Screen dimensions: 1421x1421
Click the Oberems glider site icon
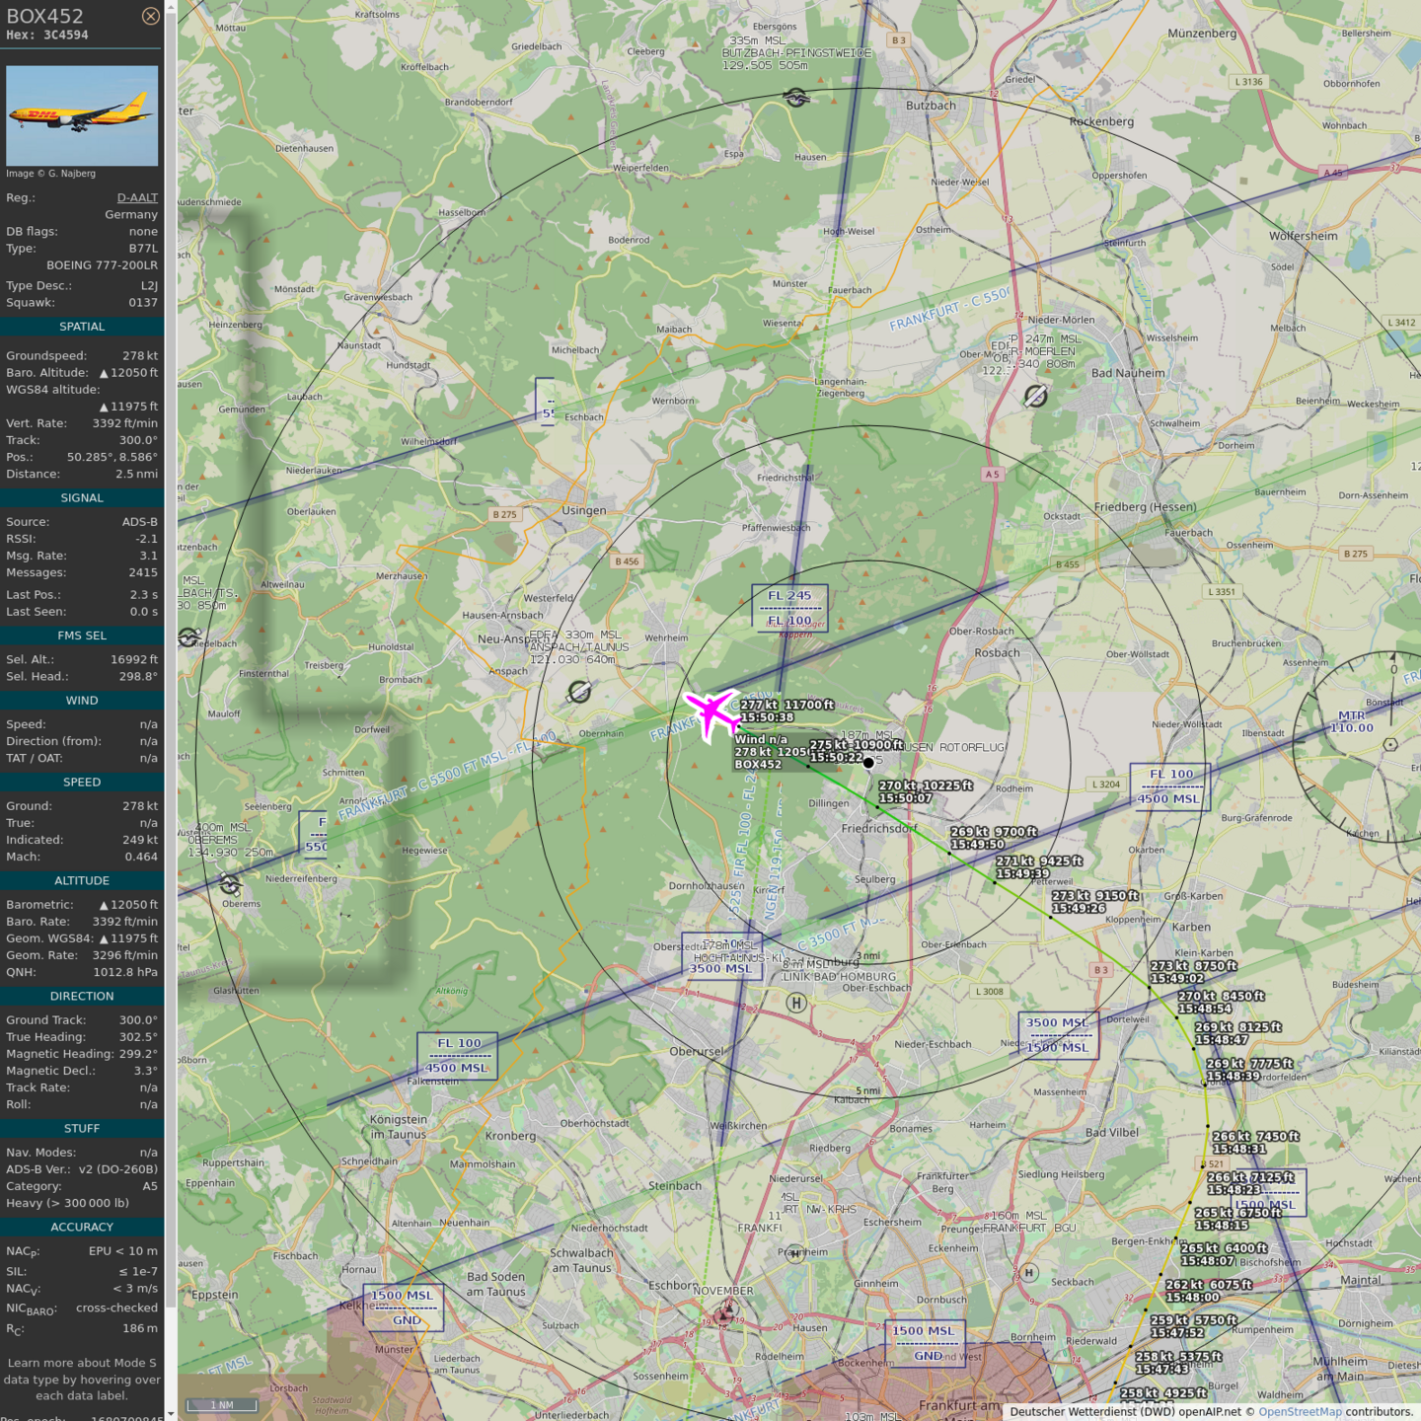pyautogui.click(x=230, y=883)
